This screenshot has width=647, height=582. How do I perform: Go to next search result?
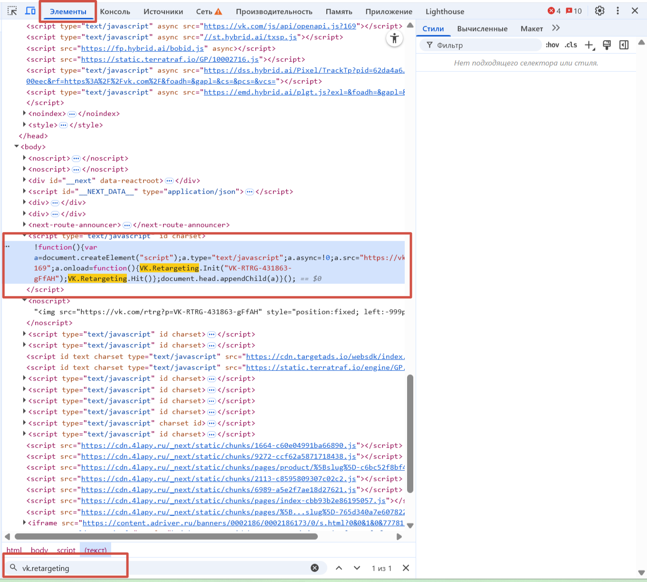coord(357,568)
